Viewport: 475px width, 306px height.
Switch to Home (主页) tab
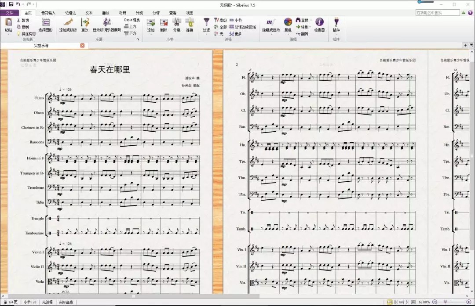pos(28,13)
